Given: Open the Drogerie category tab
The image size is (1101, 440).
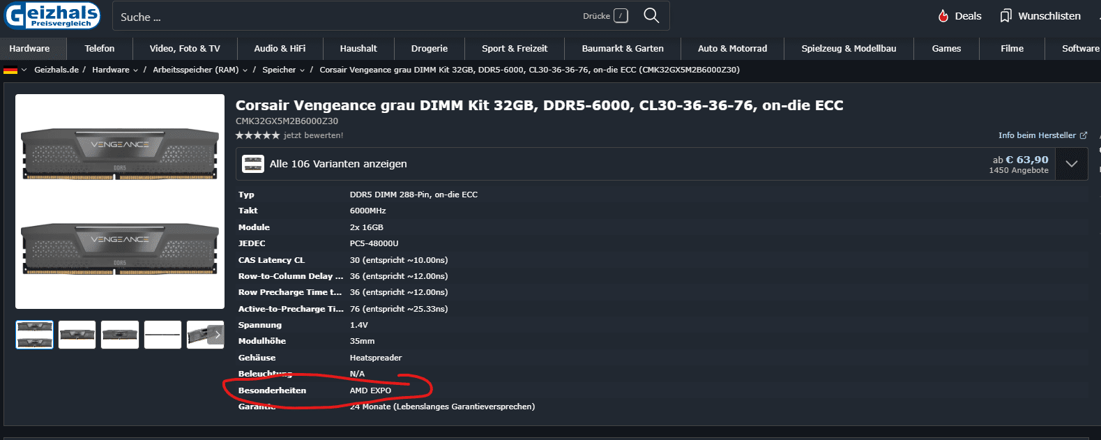Looking at the screenshot, I should pyautogui.click(x=430, y=49).
